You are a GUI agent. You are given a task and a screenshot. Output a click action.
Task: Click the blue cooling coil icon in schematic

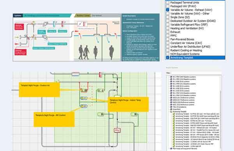pyautogui.click(x=54, y=24)
